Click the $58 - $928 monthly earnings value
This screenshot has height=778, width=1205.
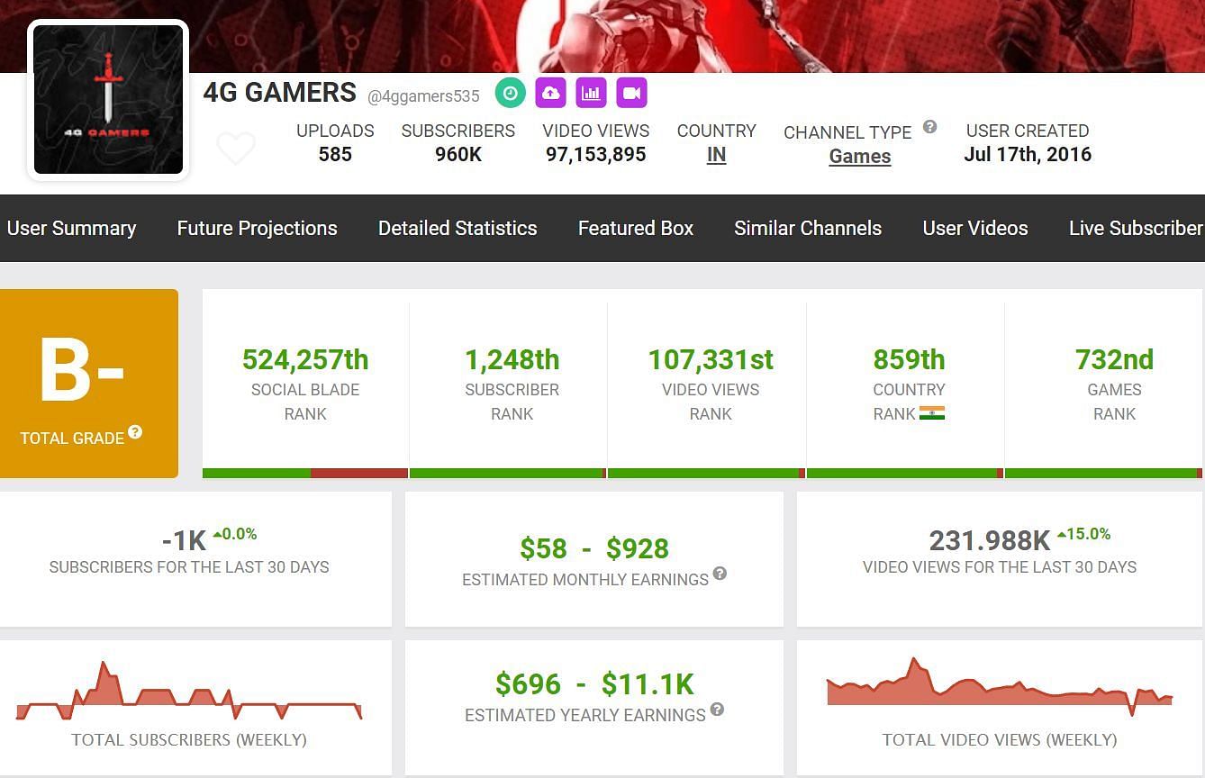(594, 548)
